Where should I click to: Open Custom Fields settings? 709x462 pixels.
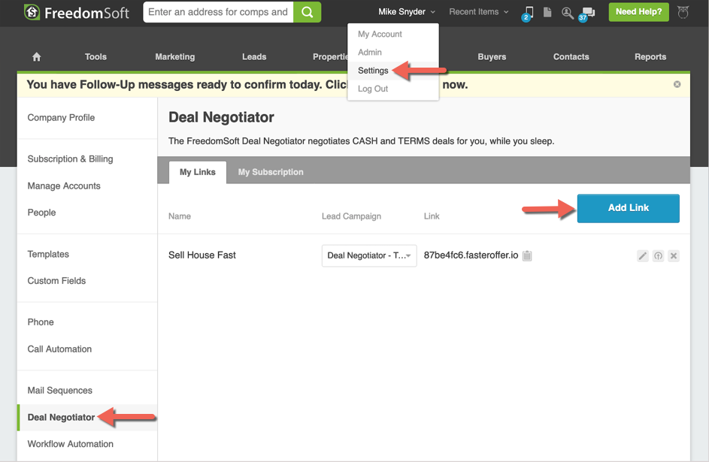tap(56, 280)
